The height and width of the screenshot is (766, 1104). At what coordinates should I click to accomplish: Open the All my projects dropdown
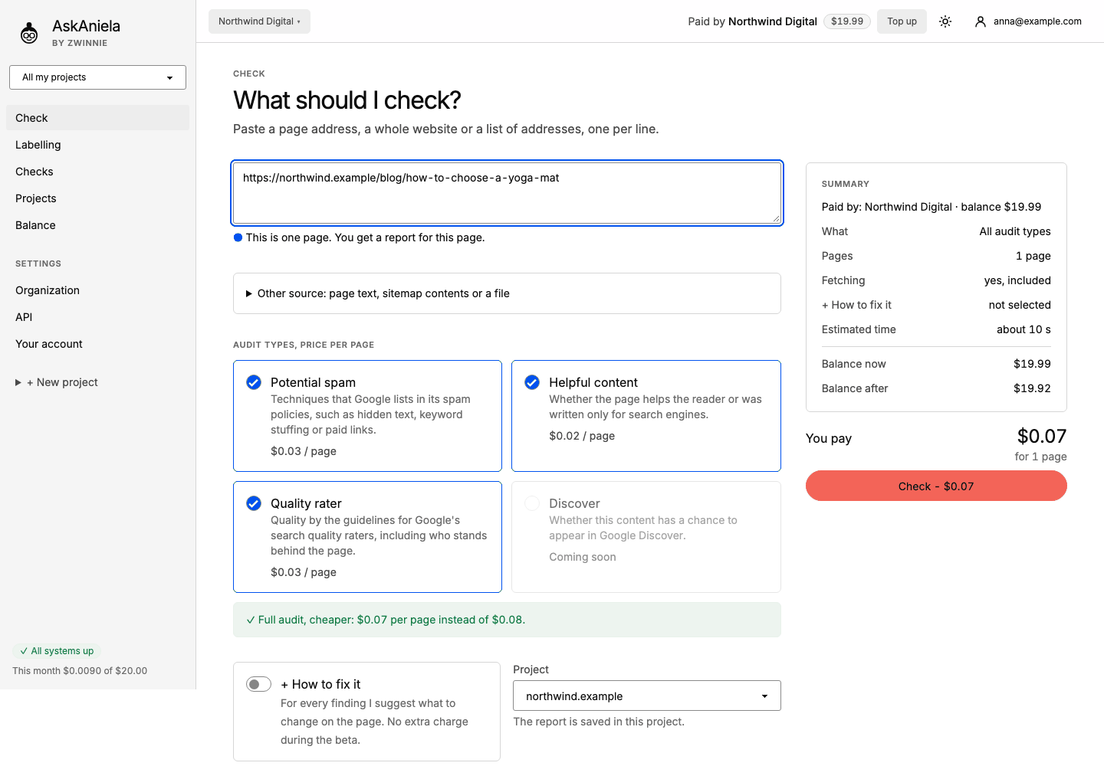(x=97, y=77)
